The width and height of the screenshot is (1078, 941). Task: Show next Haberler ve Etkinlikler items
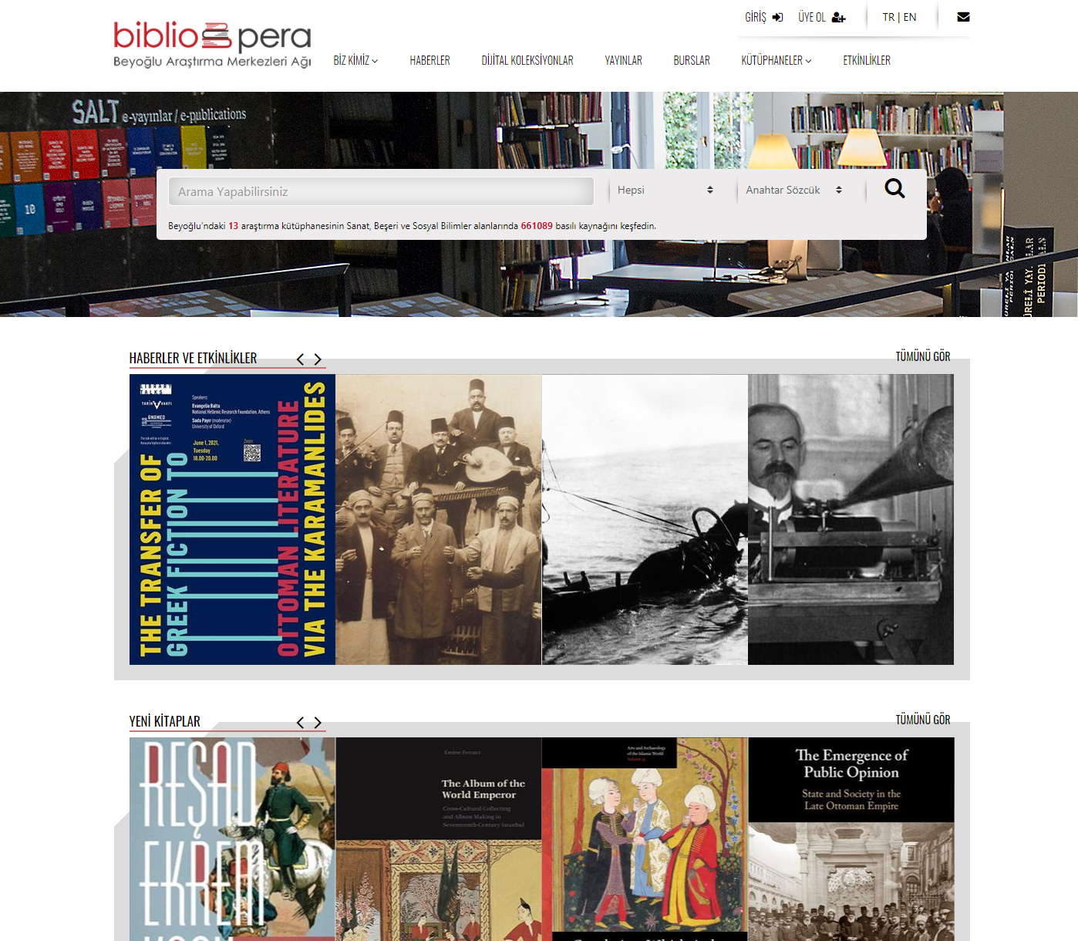click(318, 359)
